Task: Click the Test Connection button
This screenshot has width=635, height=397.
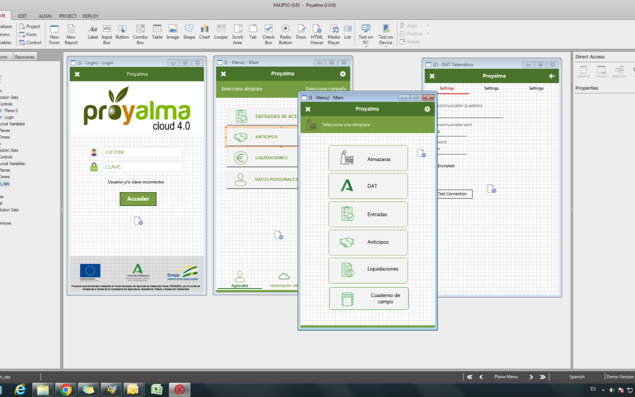Action: pyautogui.click(x=454, y=194)
